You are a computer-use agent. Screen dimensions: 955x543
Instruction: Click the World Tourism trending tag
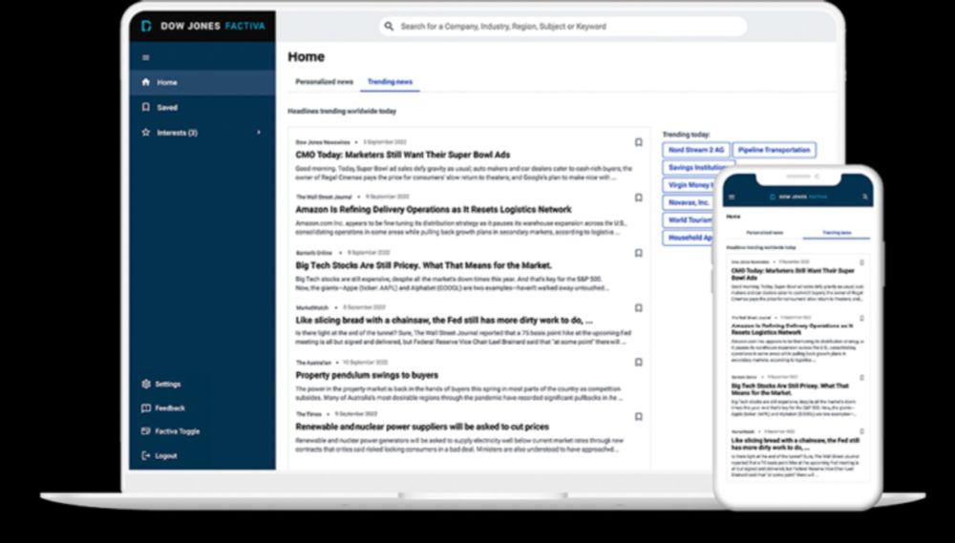pos(689,219)
